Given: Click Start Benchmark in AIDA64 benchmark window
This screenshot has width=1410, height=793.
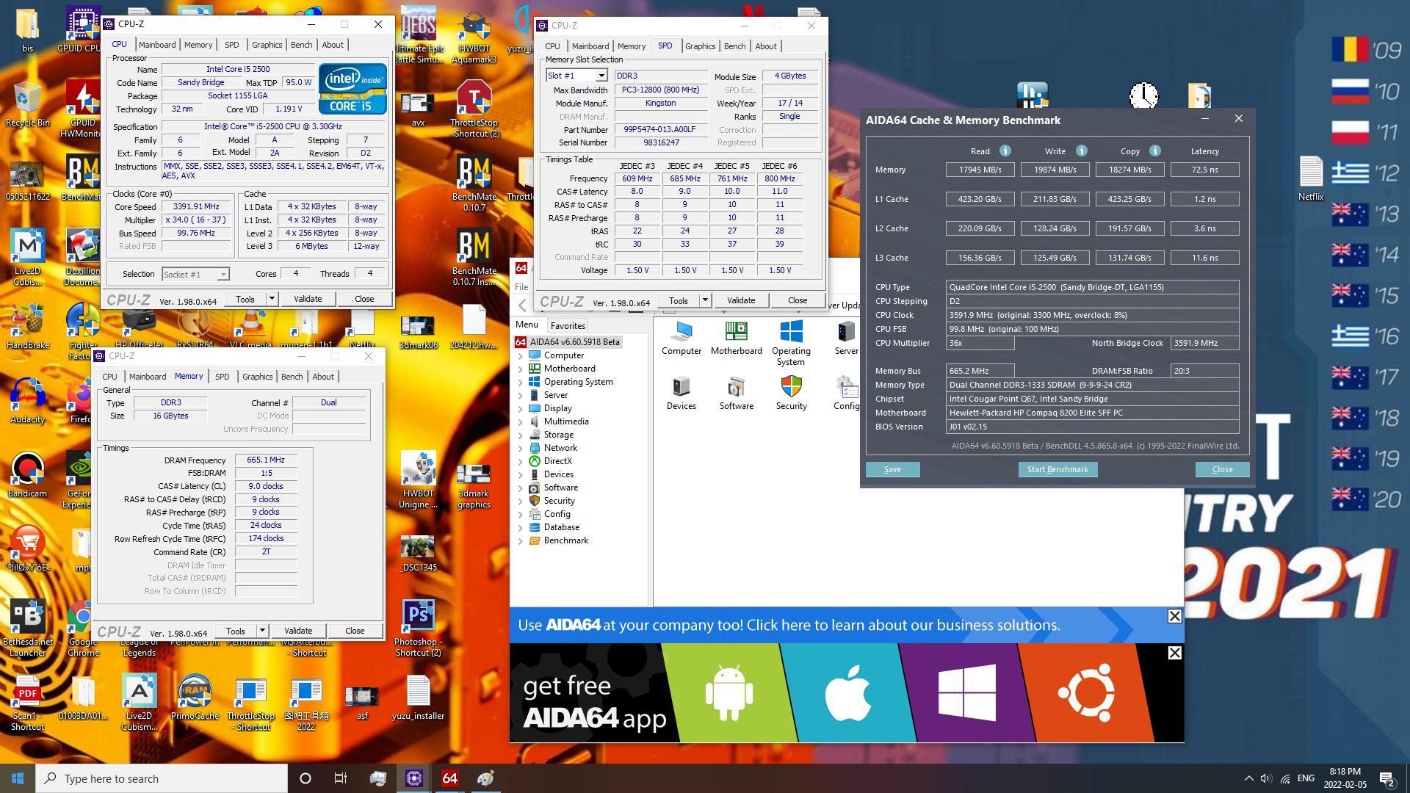Looking at the screenshot, I should 1057,469.
